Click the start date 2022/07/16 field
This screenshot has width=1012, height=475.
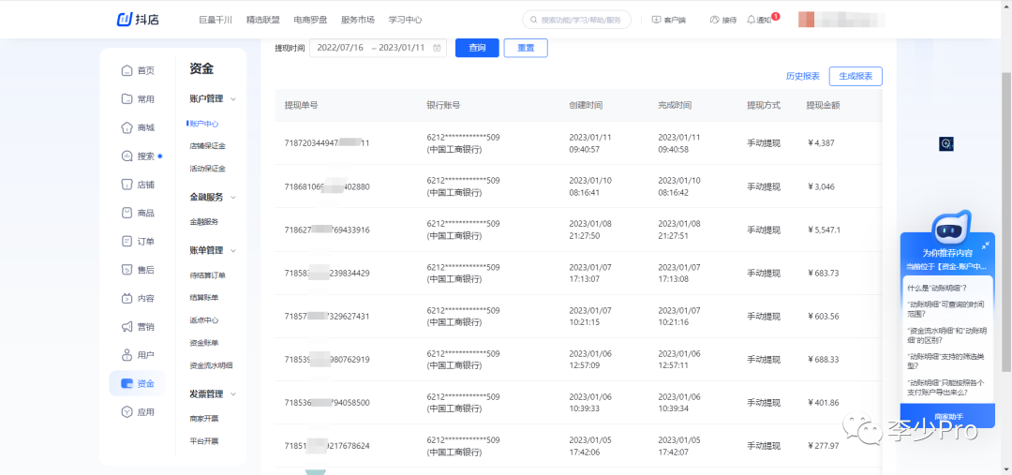(x=340, y=48)
